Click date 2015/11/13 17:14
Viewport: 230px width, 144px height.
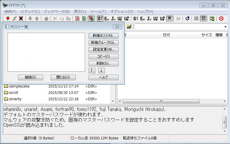click(x=63, y=86)
